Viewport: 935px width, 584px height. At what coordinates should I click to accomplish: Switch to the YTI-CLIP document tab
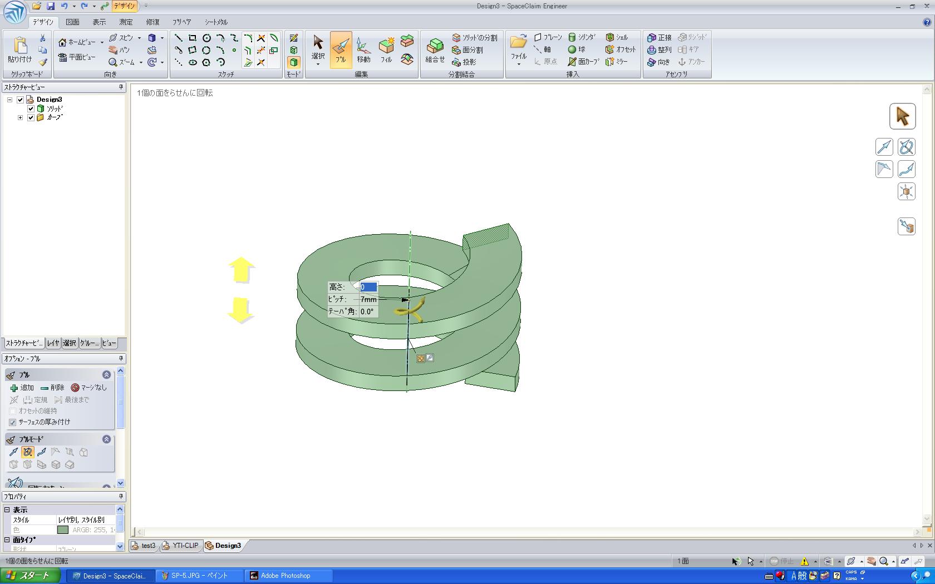click(181, 546)
